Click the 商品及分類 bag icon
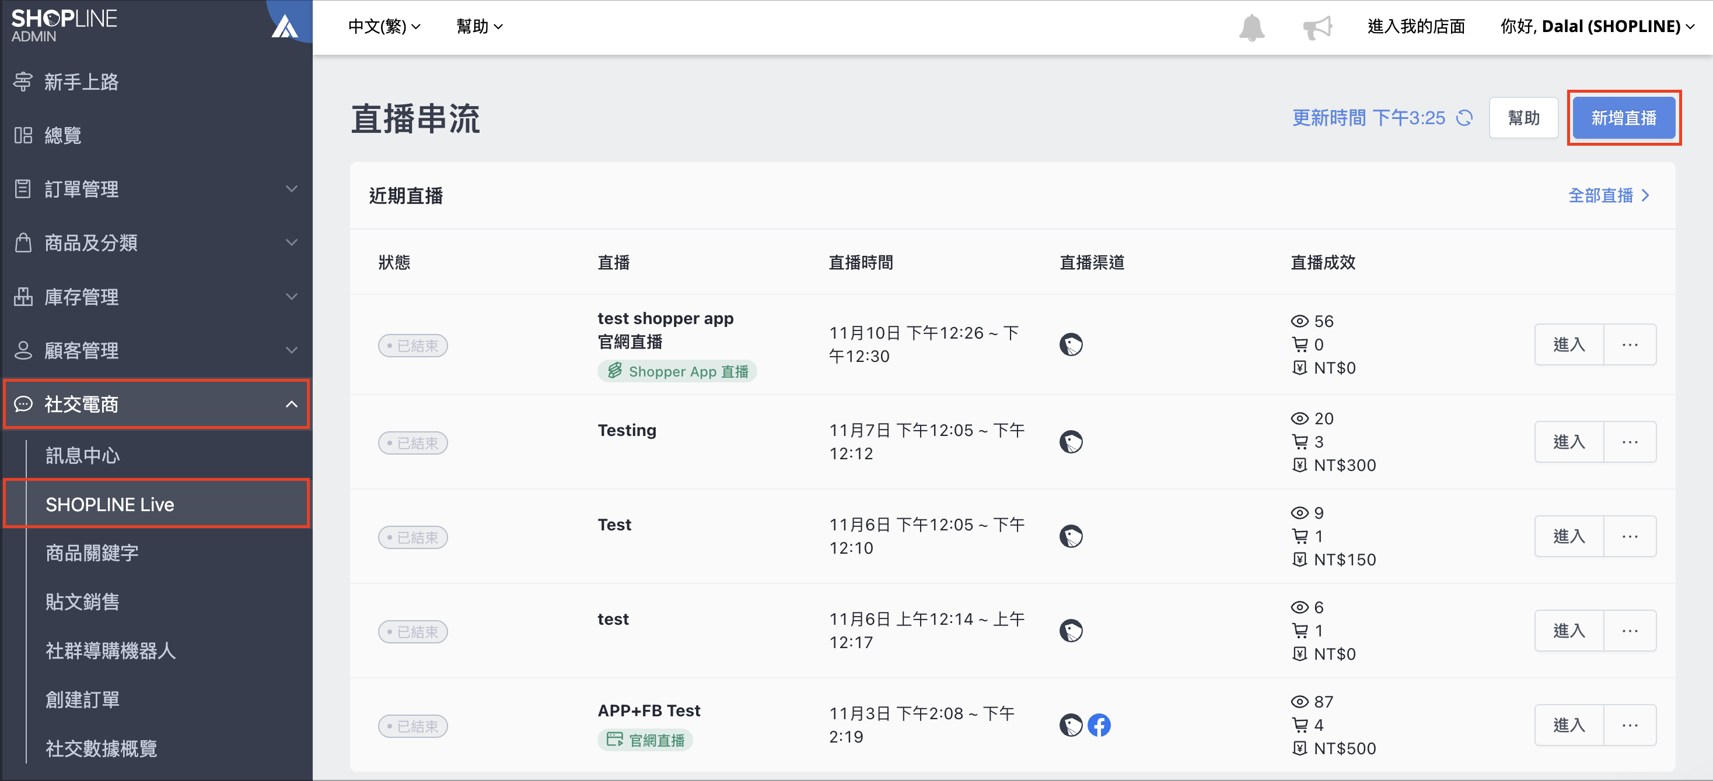 pos(23,243)
